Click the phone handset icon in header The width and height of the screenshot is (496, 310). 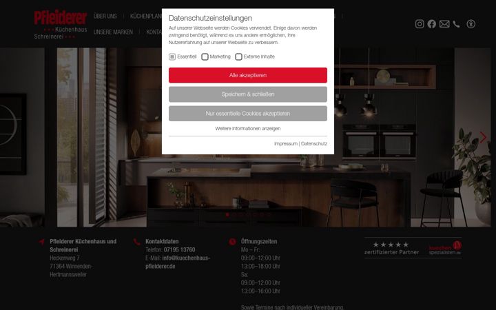coord(456,24)
